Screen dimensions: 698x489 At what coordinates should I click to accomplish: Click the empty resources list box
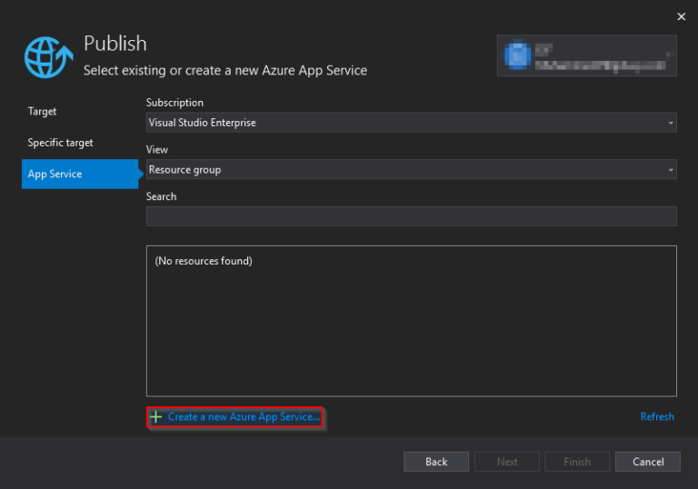tap(411, 336)
